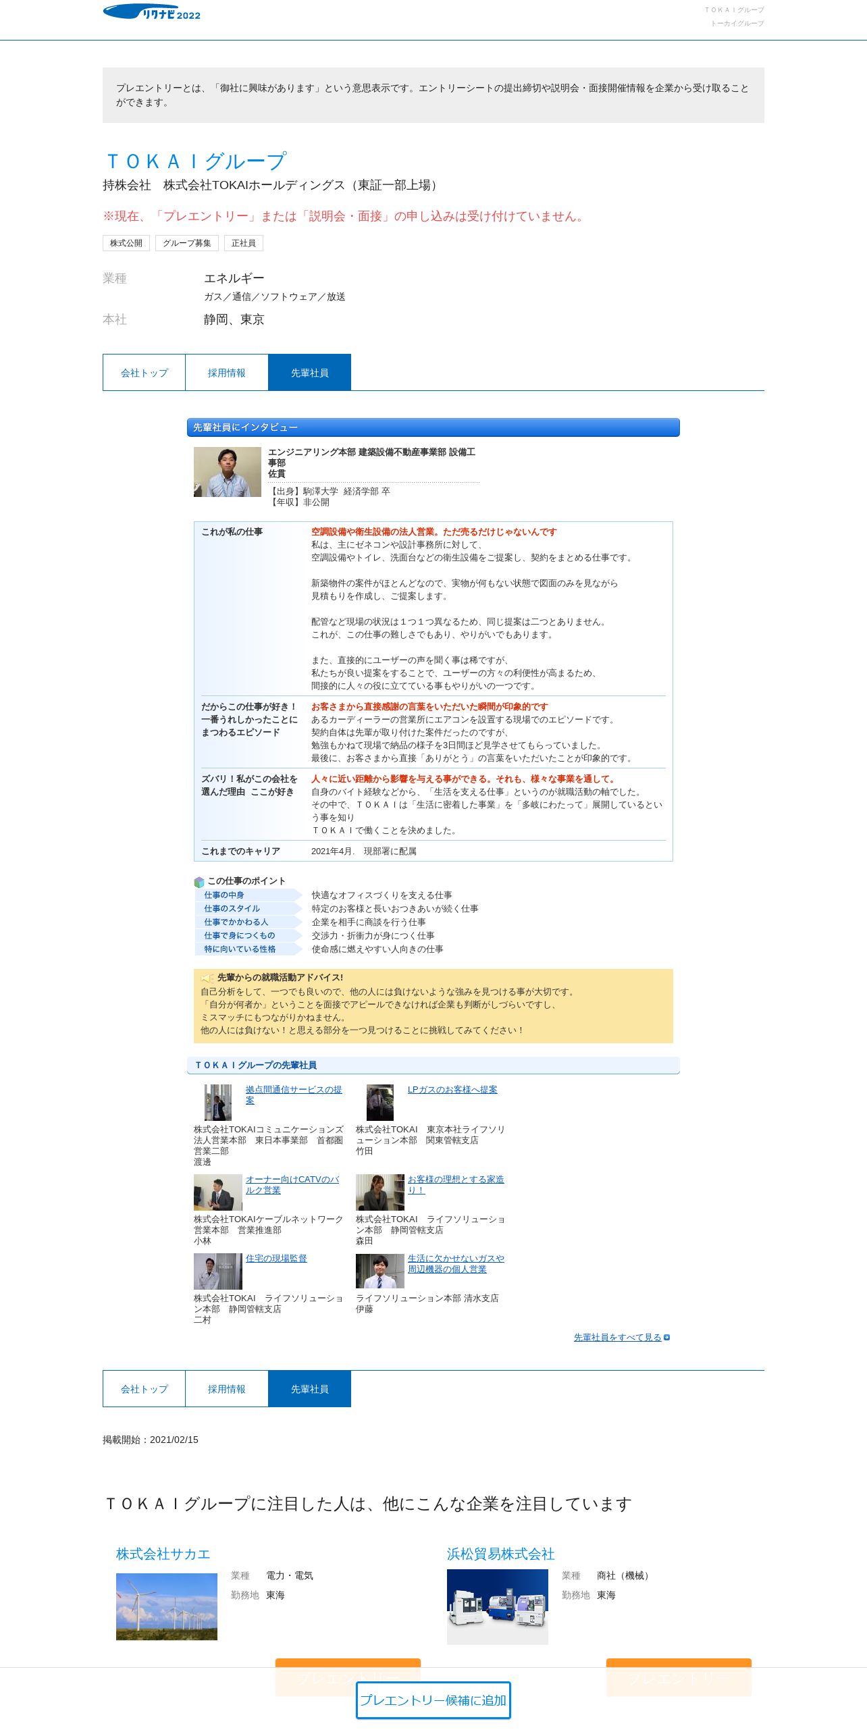Click megaphone icon beside 先輩からの就職活動アドバイス
The height and width of the screenshot is (1734, 867).
tap(207, 978)
